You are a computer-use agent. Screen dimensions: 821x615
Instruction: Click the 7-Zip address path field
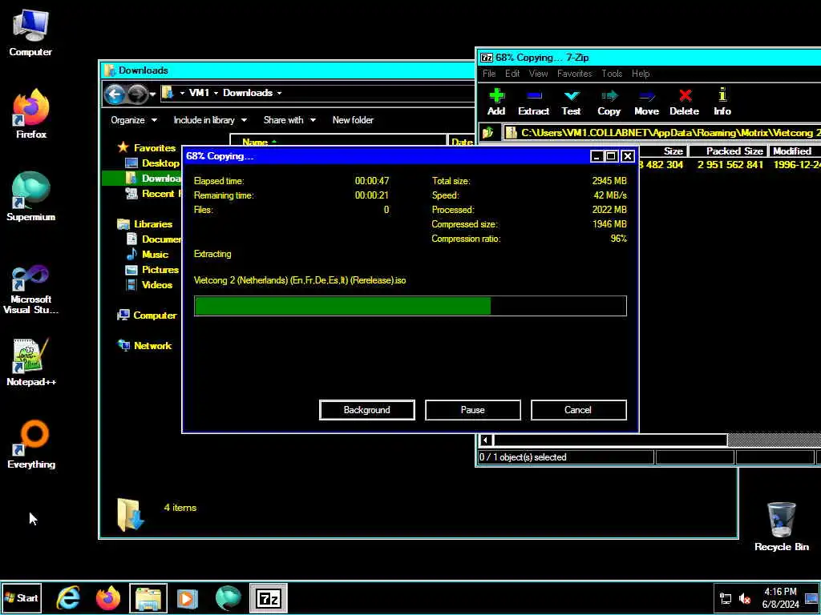point(661,133)
